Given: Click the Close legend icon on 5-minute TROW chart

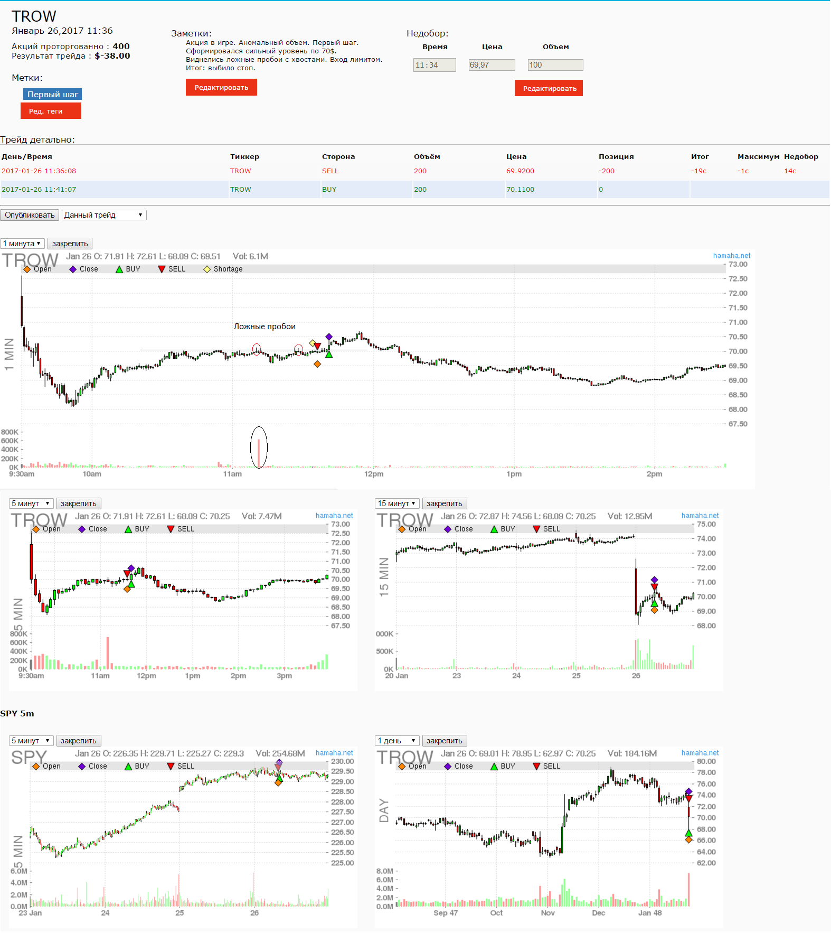Looking at the screenshot, I should point(82,529).
